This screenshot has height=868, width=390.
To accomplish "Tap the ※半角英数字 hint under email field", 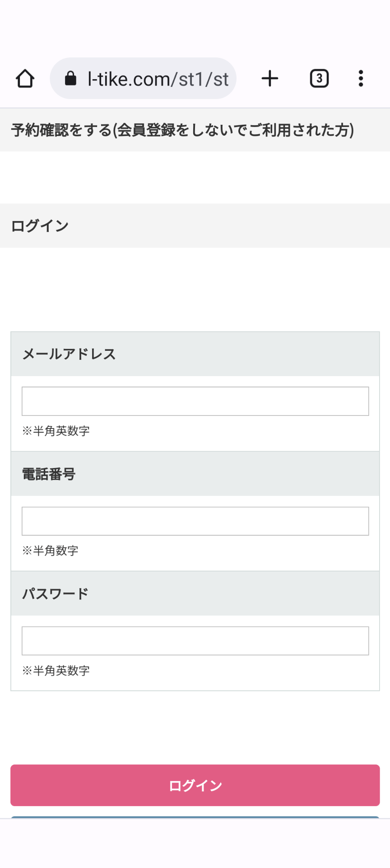I will (x=56, y=431).
